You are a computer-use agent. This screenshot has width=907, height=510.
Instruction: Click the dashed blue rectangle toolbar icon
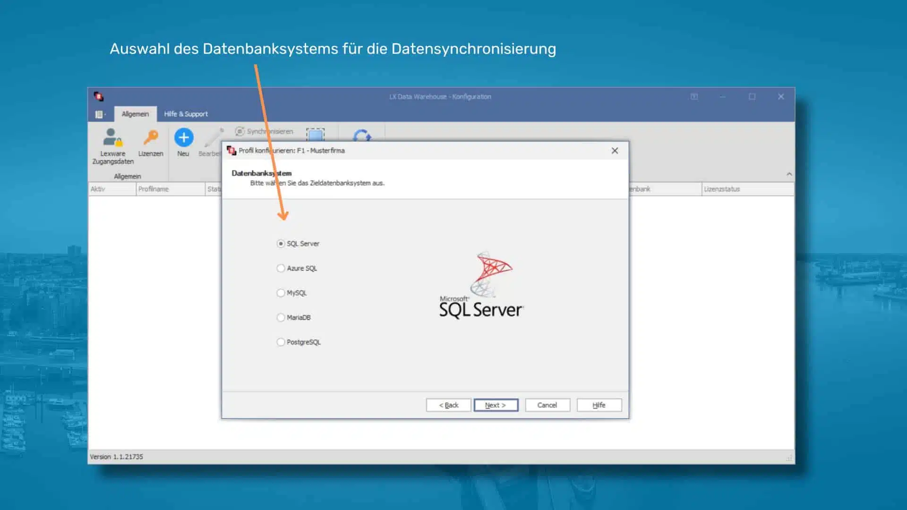315,135
